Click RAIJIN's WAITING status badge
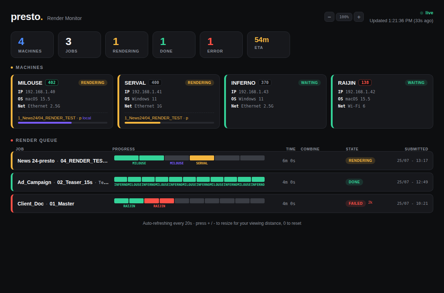444x293 pixels. (x=416, y=83)
